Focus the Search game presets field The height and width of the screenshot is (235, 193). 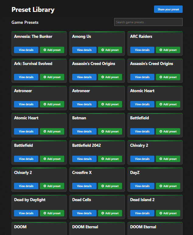click(148, 22)
